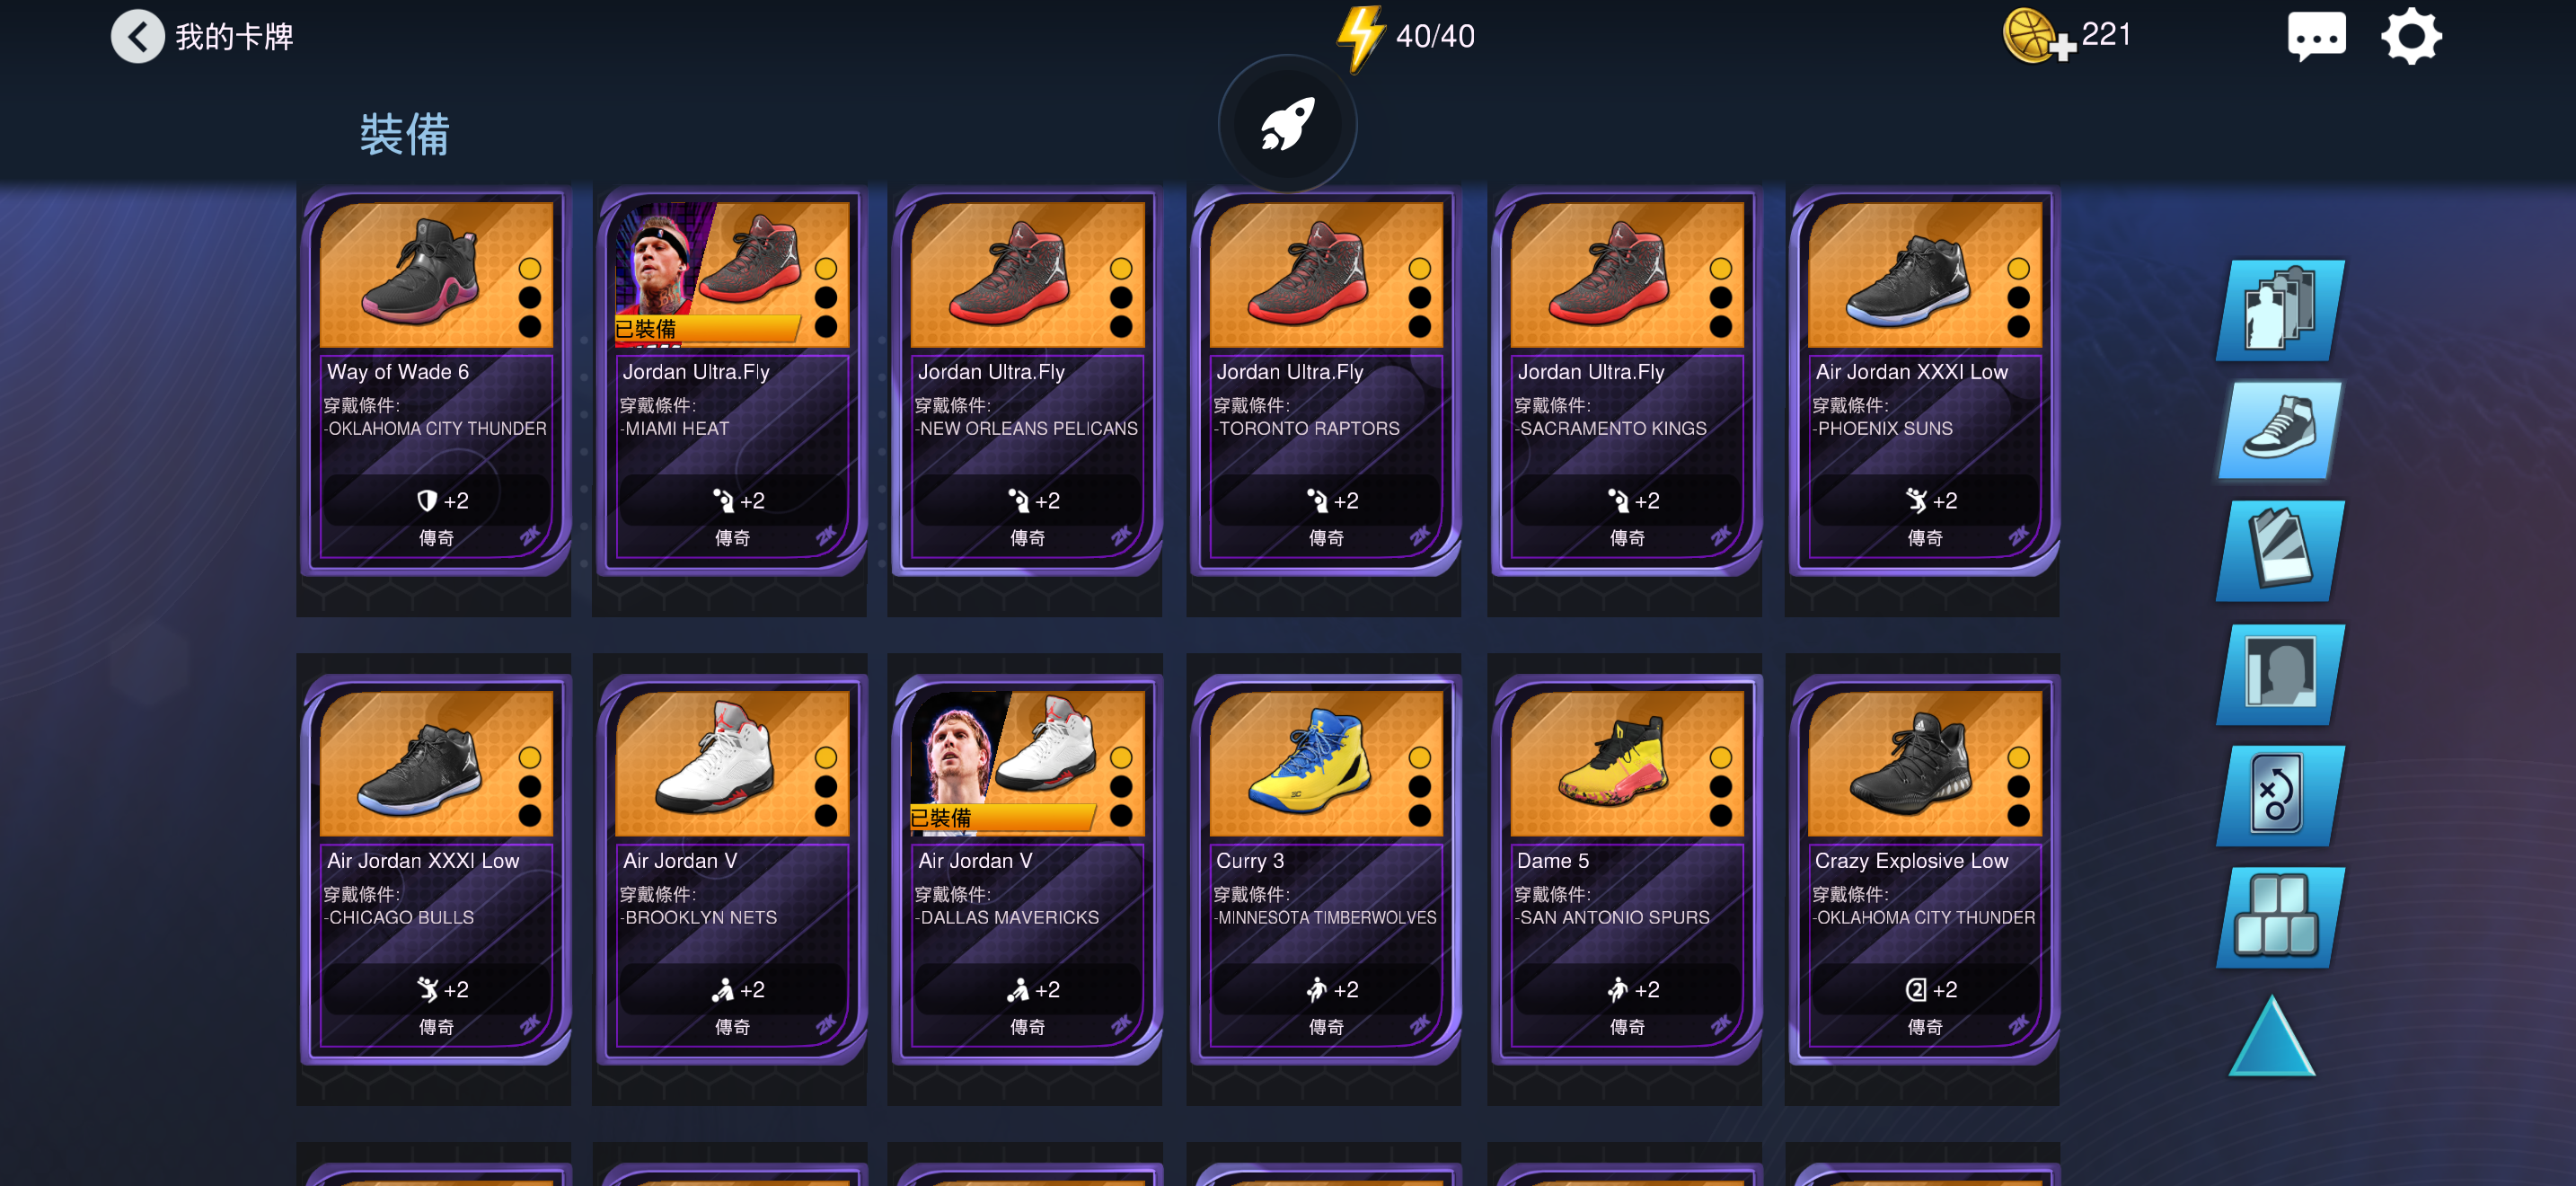The width and height of the screenshot is (2576, 1186).
Task: Choose the Curry 3 shoe card
Action: coord(1325,870)
